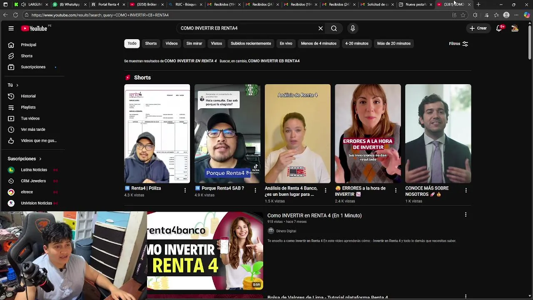Add page to favorites with star icon
Viewport: 533px width, 300px height.
point(463,15)
